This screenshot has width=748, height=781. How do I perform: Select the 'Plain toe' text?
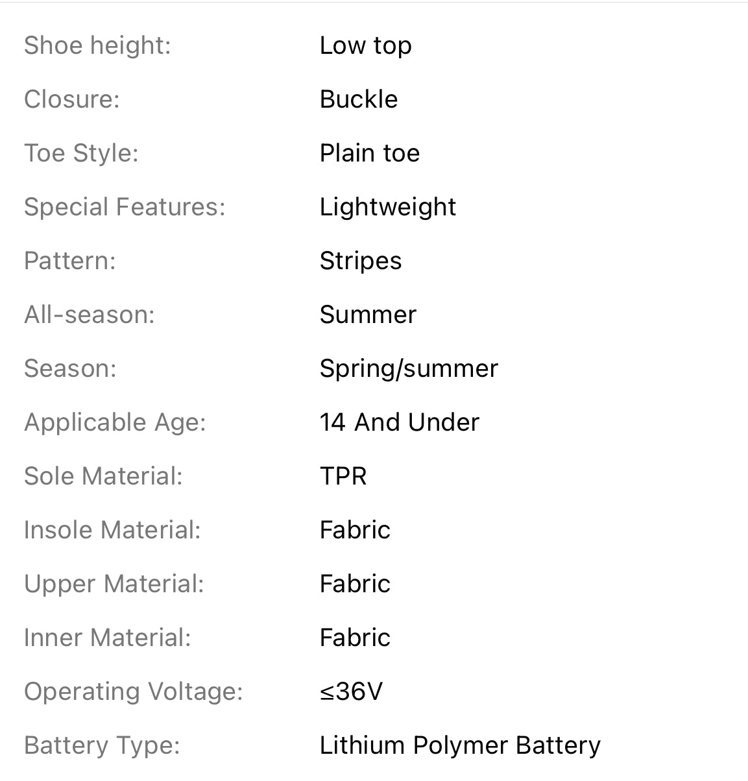click(370, 153)
